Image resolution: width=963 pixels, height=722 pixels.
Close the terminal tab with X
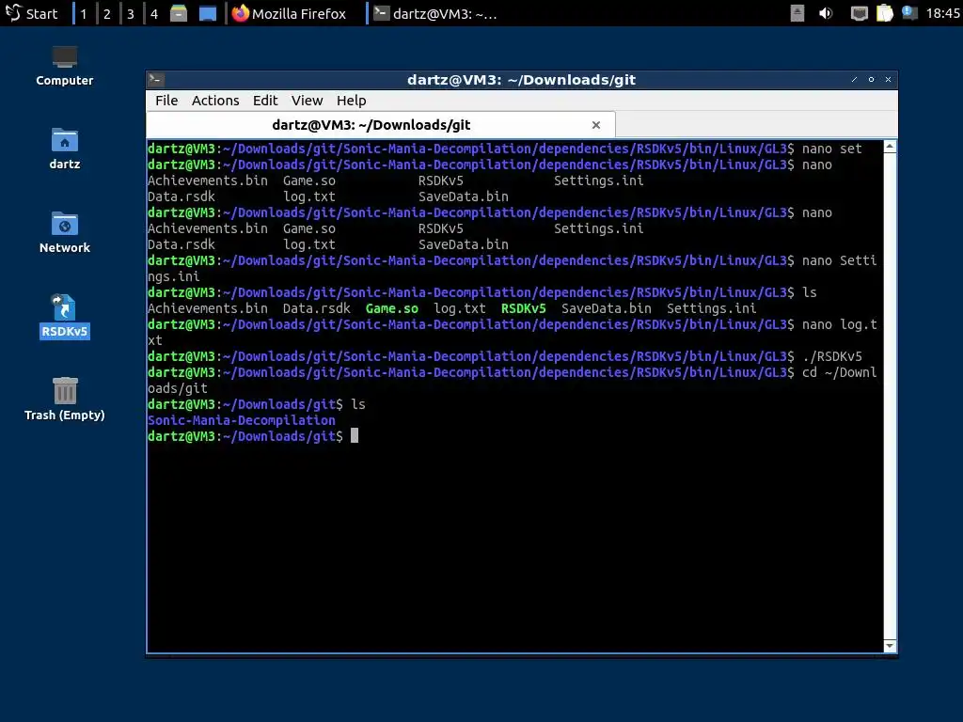(x=595, y=125)
